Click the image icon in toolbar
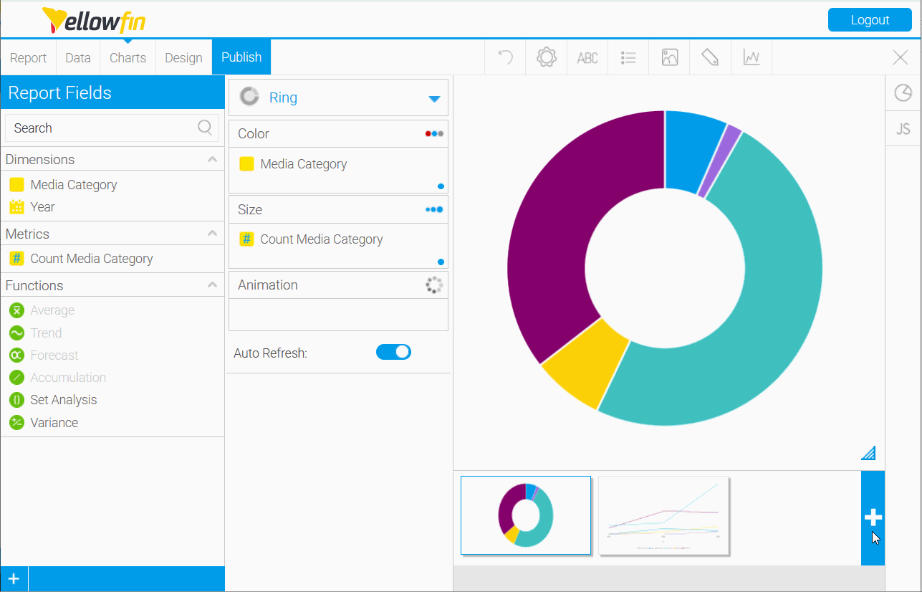 tap(670, 57)
